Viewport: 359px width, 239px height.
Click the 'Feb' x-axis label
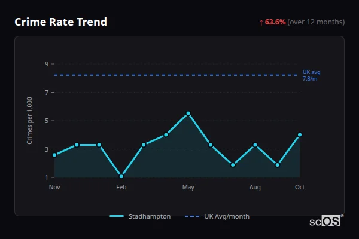point(121,187)
